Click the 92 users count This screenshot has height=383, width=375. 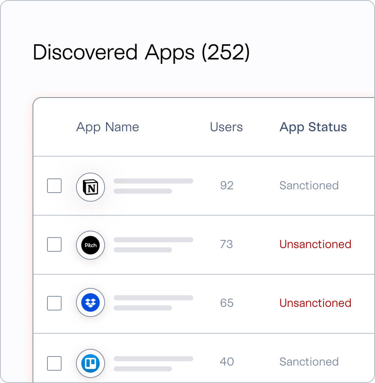pyautogui.click(x=227, y=185)
